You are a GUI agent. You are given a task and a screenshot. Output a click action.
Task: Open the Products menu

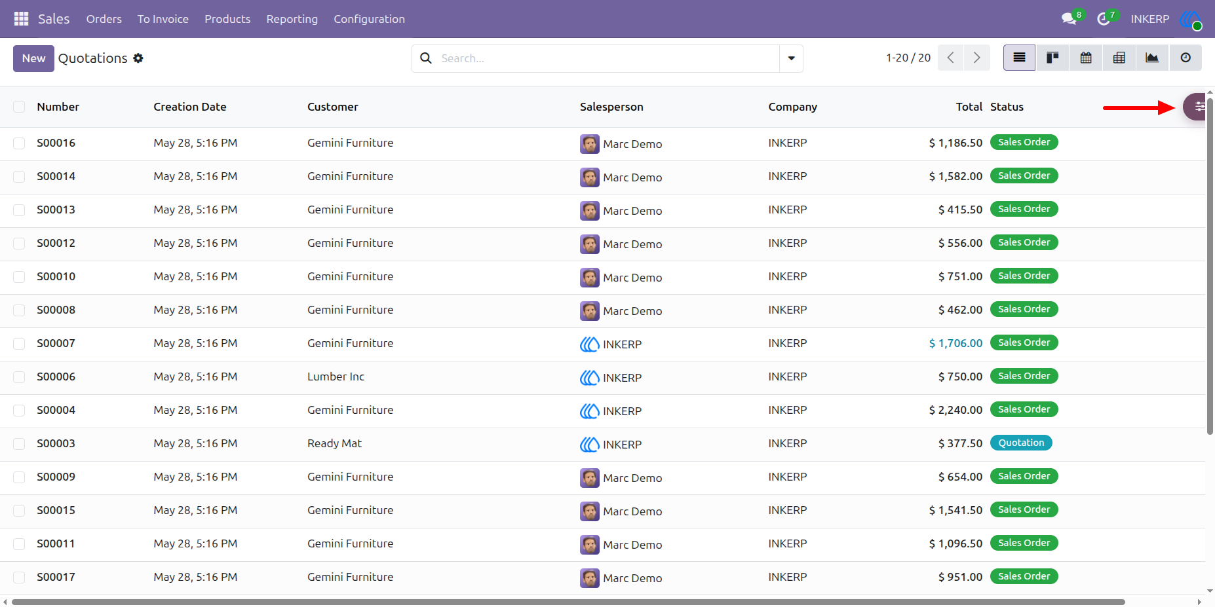227,19
